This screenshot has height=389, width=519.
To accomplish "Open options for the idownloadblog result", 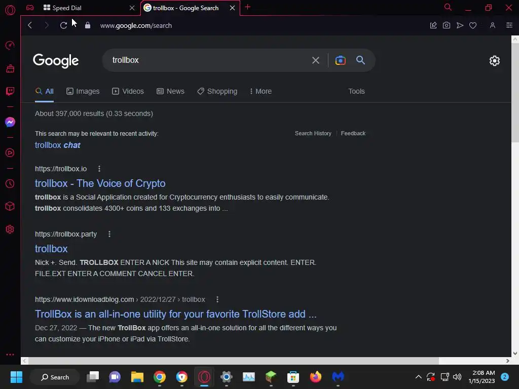I will tap(217, 299).
